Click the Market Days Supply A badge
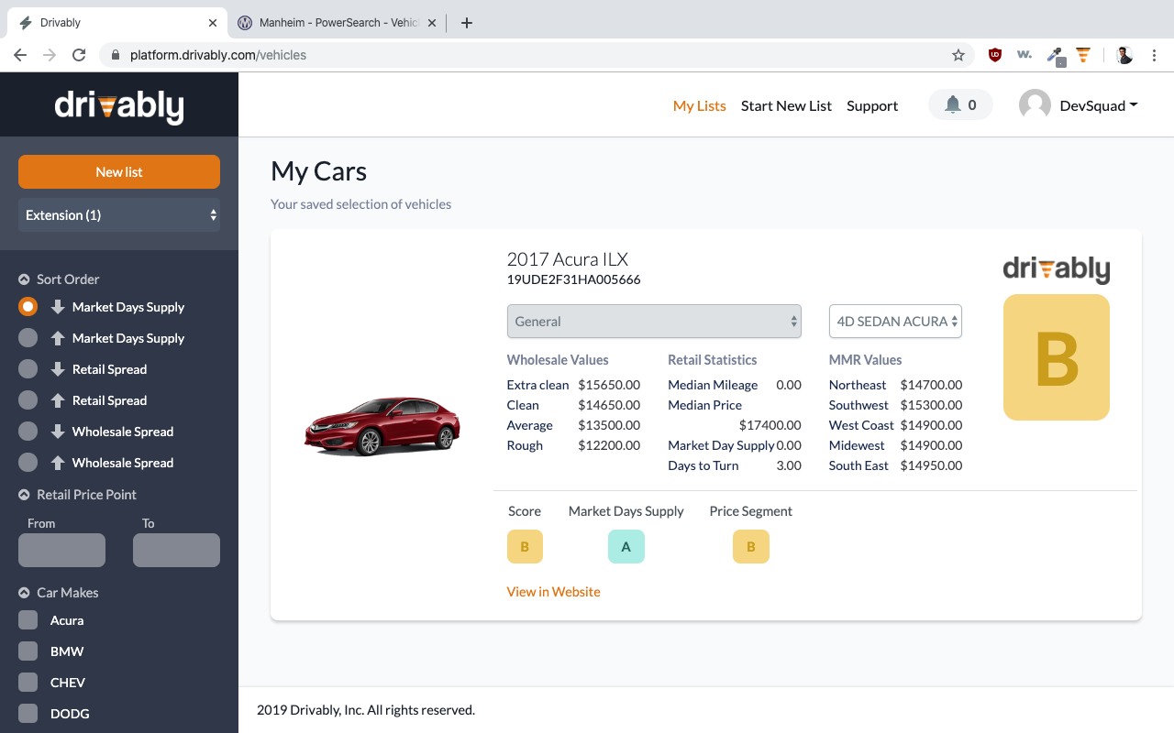The image size is (1174, 733). (x=626, y=547)
